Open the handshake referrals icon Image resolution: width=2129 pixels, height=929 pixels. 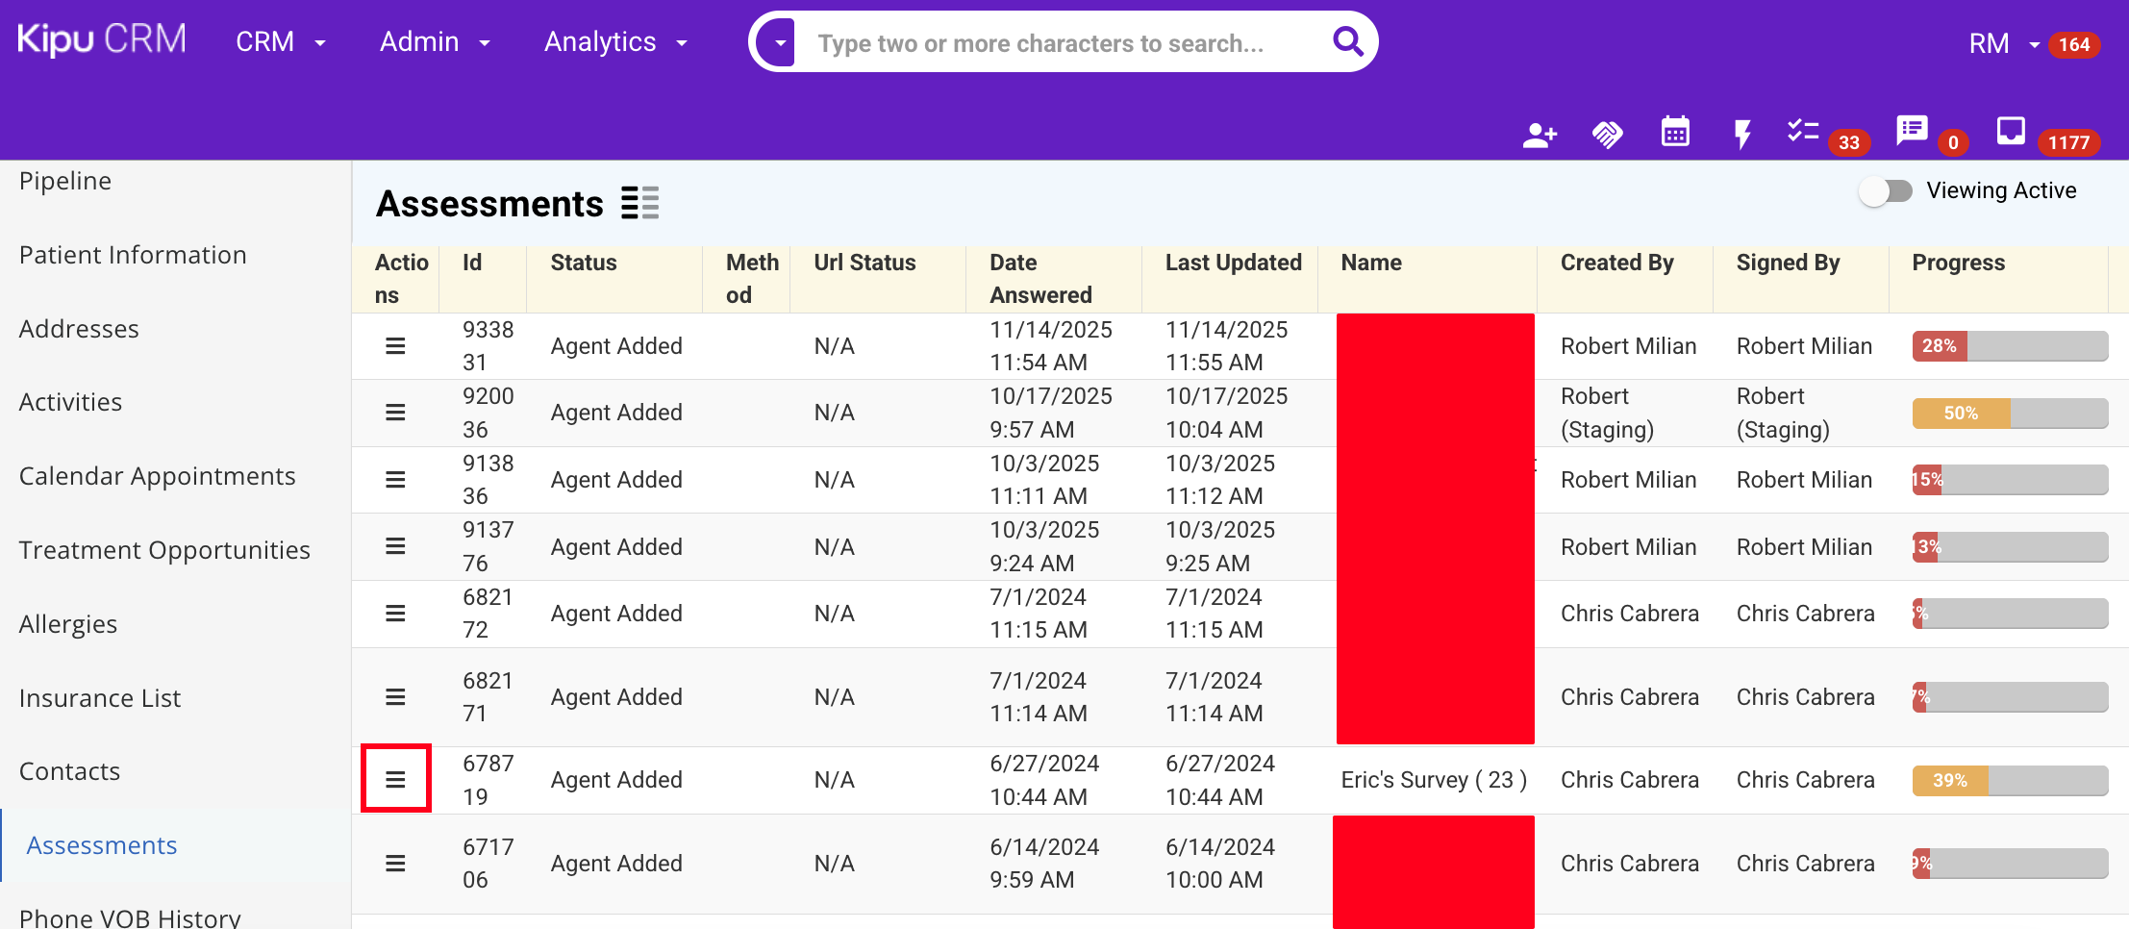(1607, 135)
